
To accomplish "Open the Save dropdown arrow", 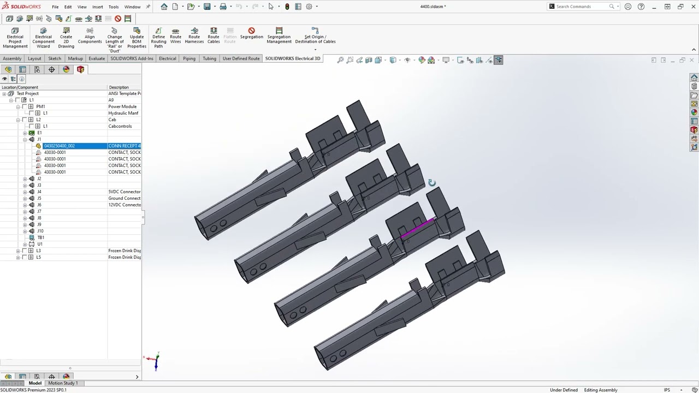I will [x=215, y=7].
